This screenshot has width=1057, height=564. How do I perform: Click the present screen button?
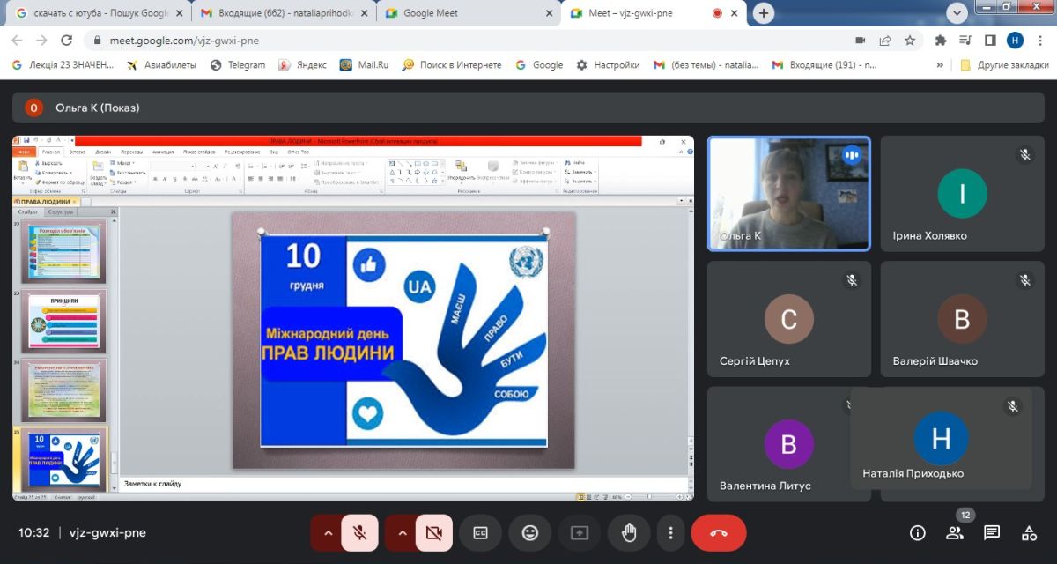(x=580, y=532)
